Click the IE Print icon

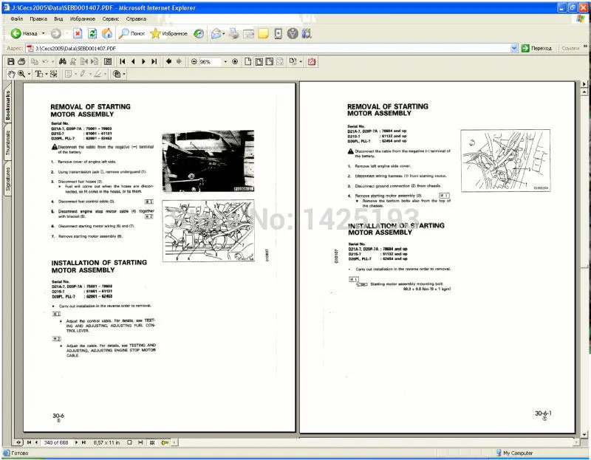(234, 33)
